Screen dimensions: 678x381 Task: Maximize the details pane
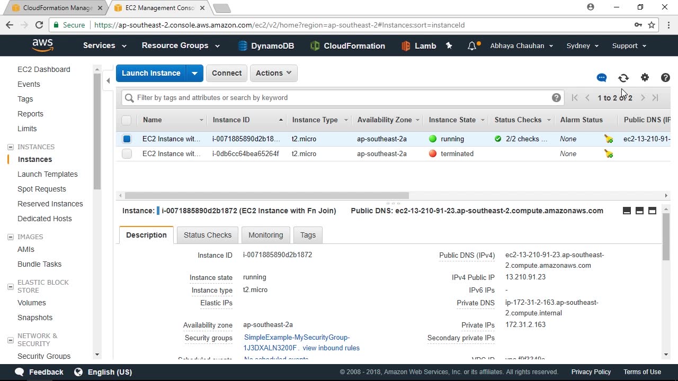tap(652, 211)
